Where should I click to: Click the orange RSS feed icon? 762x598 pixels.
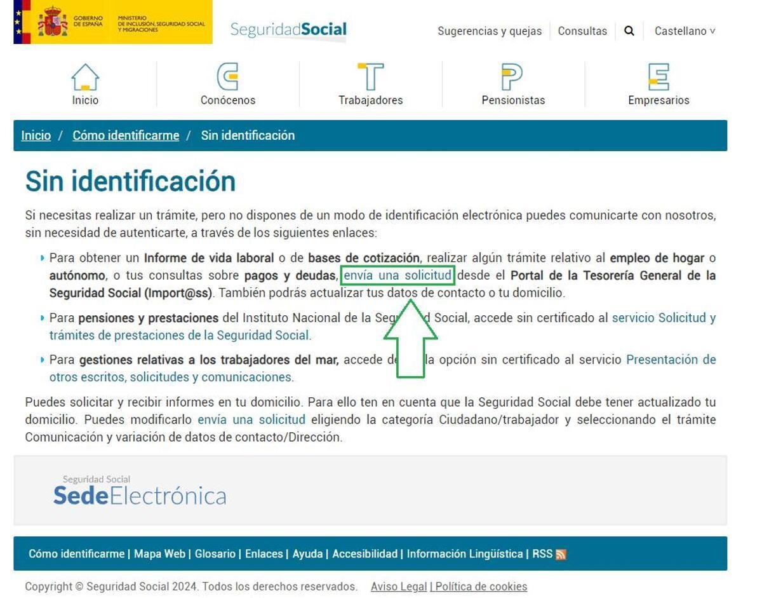tap(561, 555)
